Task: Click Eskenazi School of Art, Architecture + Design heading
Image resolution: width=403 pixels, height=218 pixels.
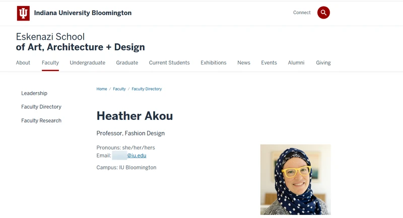Action: click(x=81, y=42)
